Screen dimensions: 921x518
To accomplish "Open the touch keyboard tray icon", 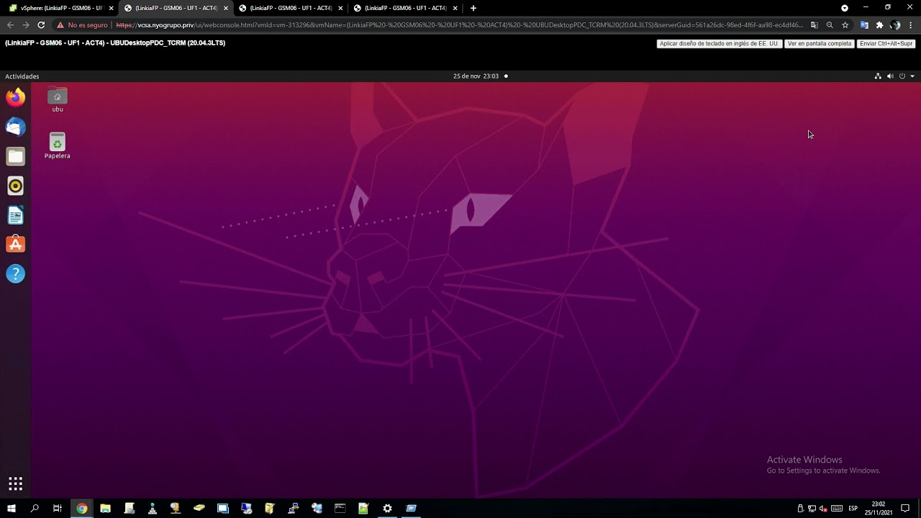I will 837,509.
